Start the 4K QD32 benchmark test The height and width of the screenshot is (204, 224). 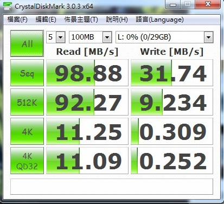click(x=27, y=161)
